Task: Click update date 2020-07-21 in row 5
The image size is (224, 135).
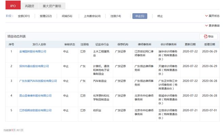Action: pyautogui.click(x=190, y=110)
